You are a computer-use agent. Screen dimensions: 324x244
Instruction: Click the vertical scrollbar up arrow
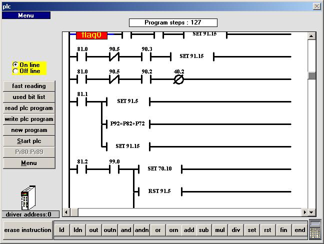[x=311, y=36]
